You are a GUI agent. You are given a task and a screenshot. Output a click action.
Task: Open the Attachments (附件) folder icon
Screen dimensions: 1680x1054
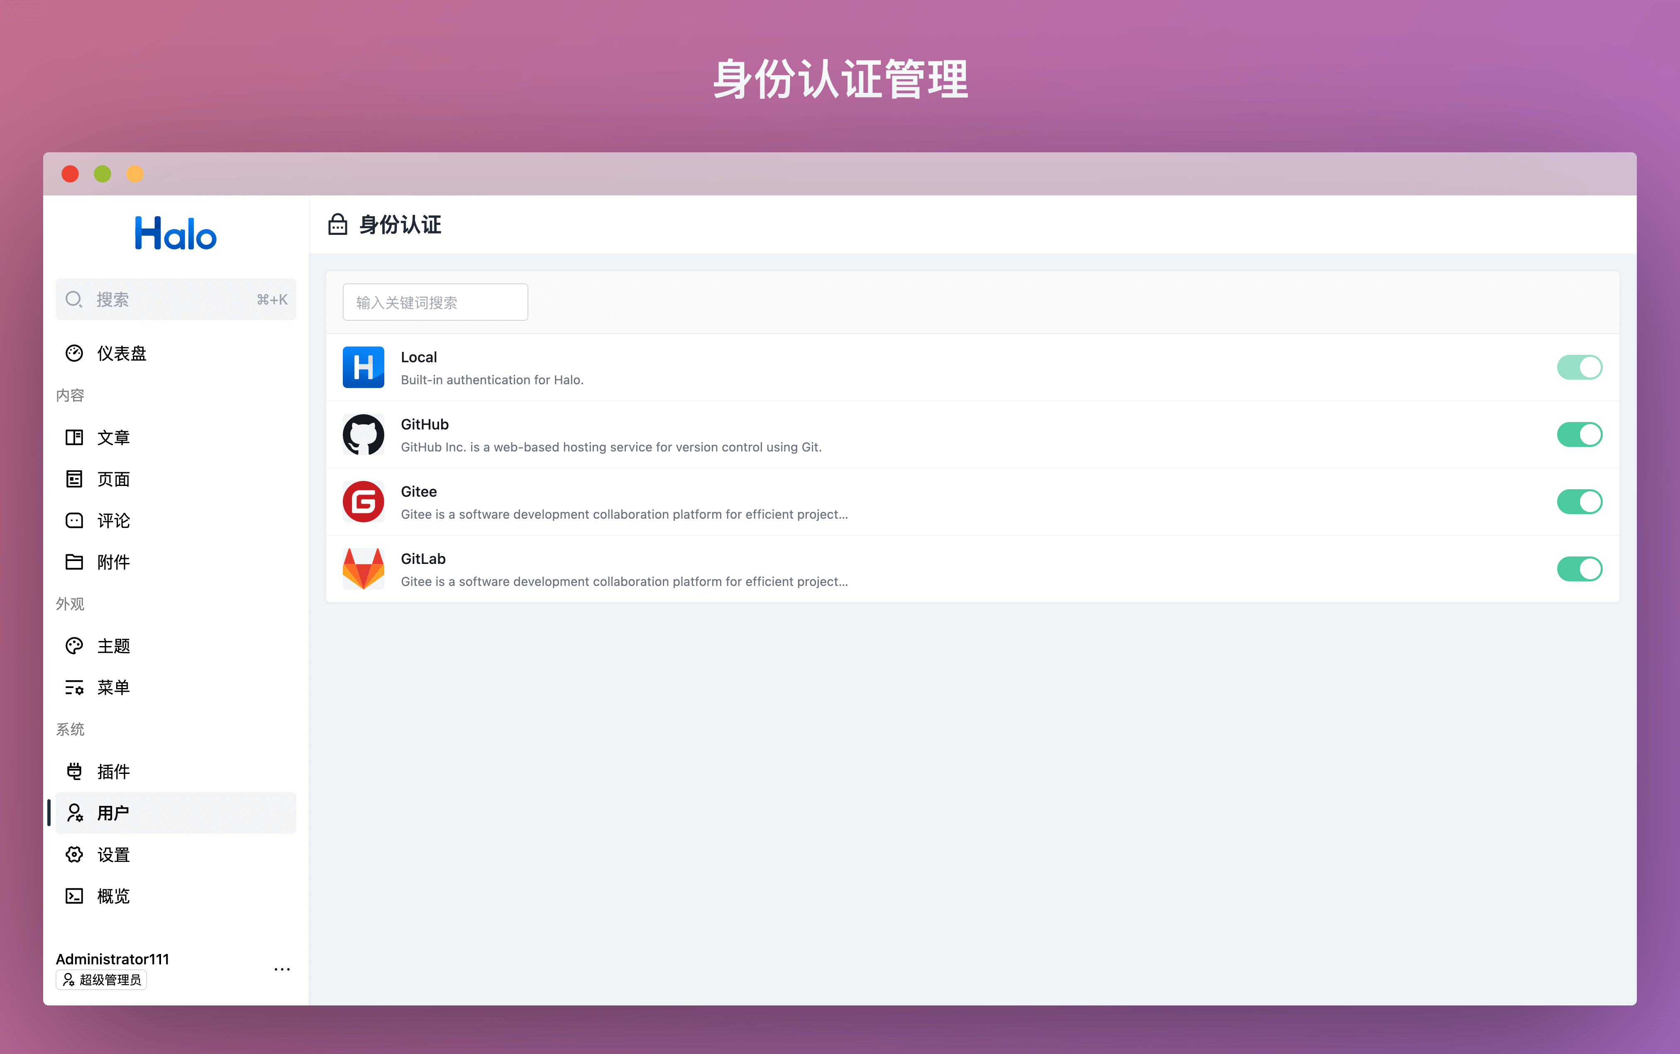(74, 562)
